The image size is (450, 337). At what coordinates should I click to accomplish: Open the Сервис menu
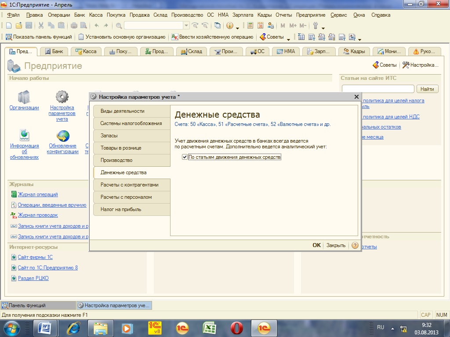(339, 15)
